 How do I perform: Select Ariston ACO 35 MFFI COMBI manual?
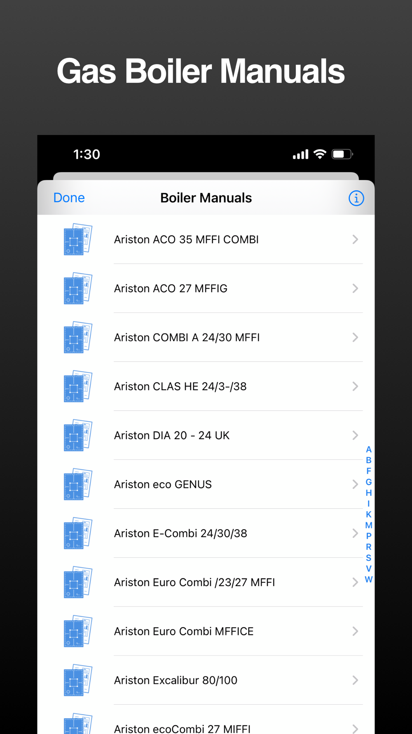206,239
